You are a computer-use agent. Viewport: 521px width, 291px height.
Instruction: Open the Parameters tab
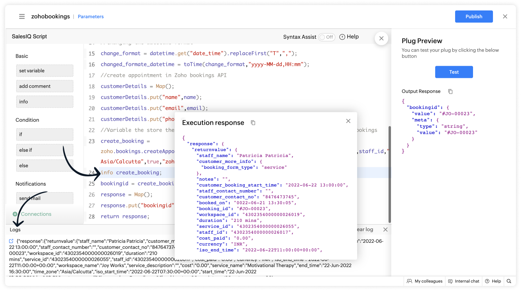pyautogui.click(x=91, y=17)
